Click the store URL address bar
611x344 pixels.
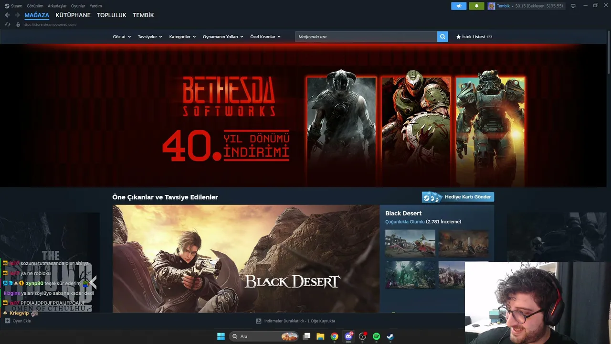click(50, 24)
